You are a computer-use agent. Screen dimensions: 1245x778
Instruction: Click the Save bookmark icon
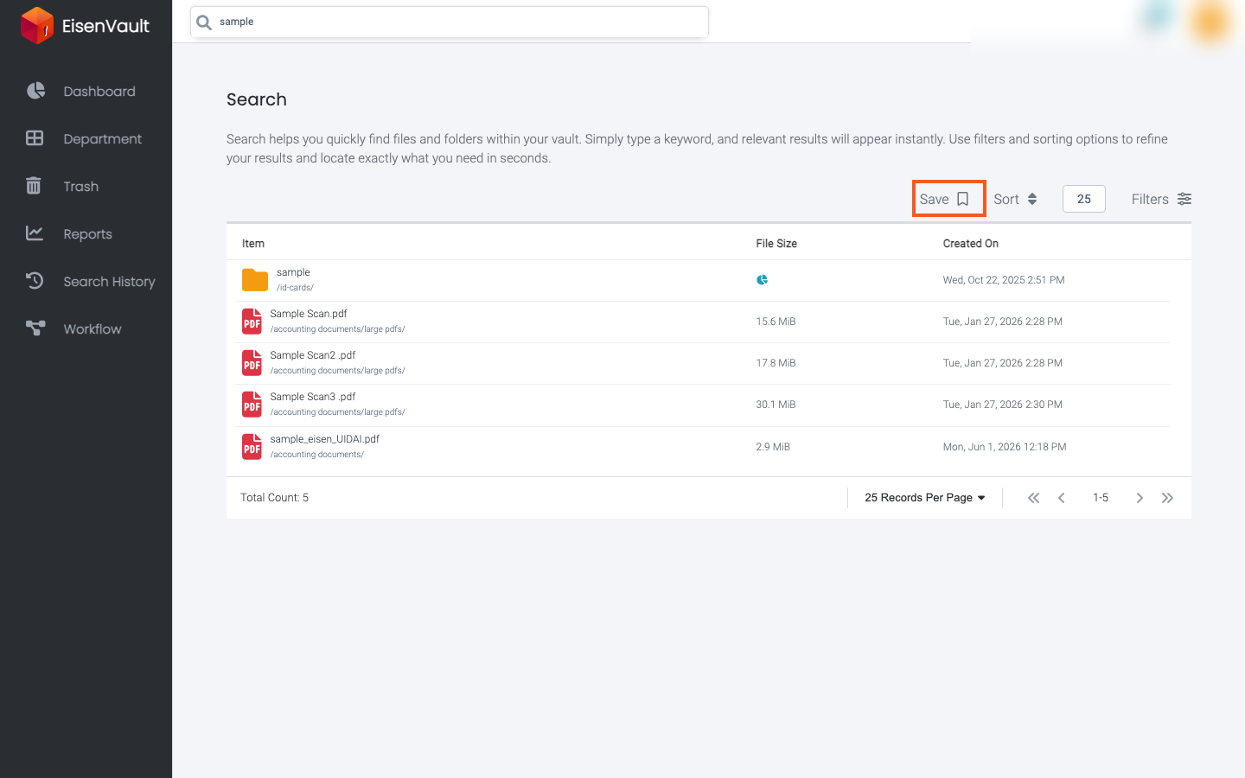[x=962, y=199]
